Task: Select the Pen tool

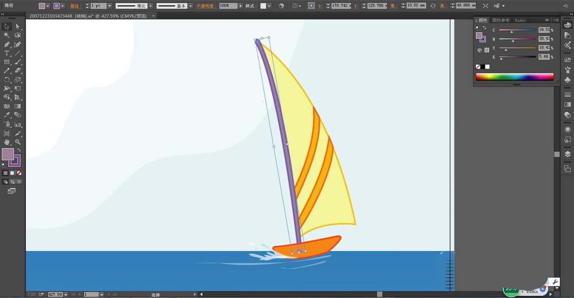Action: (x=6, y=44)
